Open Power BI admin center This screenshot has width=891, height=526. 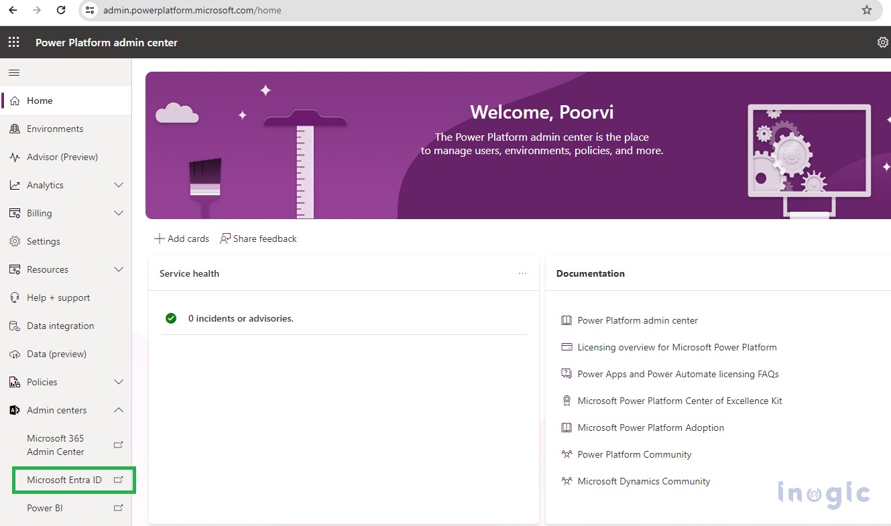tap(45, 508)
